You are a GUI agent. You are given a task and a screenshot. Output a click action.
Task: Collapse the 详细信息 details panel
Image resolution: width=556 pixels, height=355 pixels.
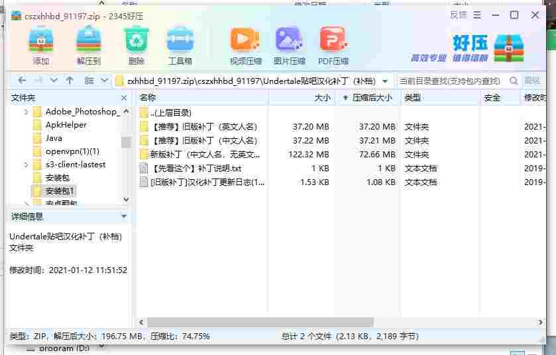(x=124, y=216)
